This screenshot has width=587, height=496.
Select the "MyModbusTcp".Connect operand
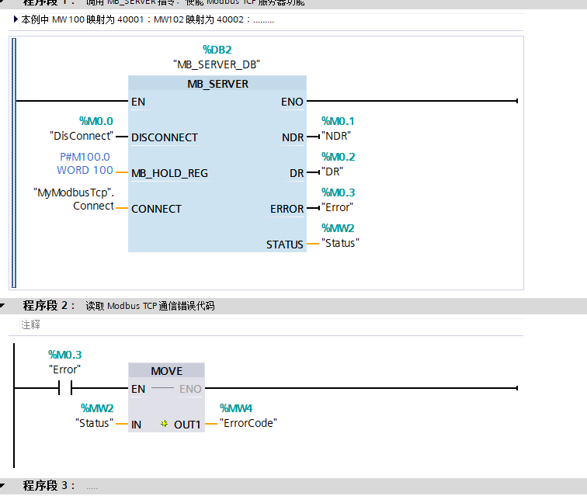tap(74, 199)
